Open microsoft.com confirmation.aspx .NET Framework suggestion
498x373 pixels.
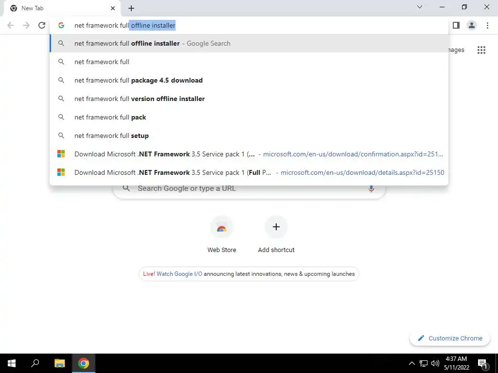(x=249, y=154)
